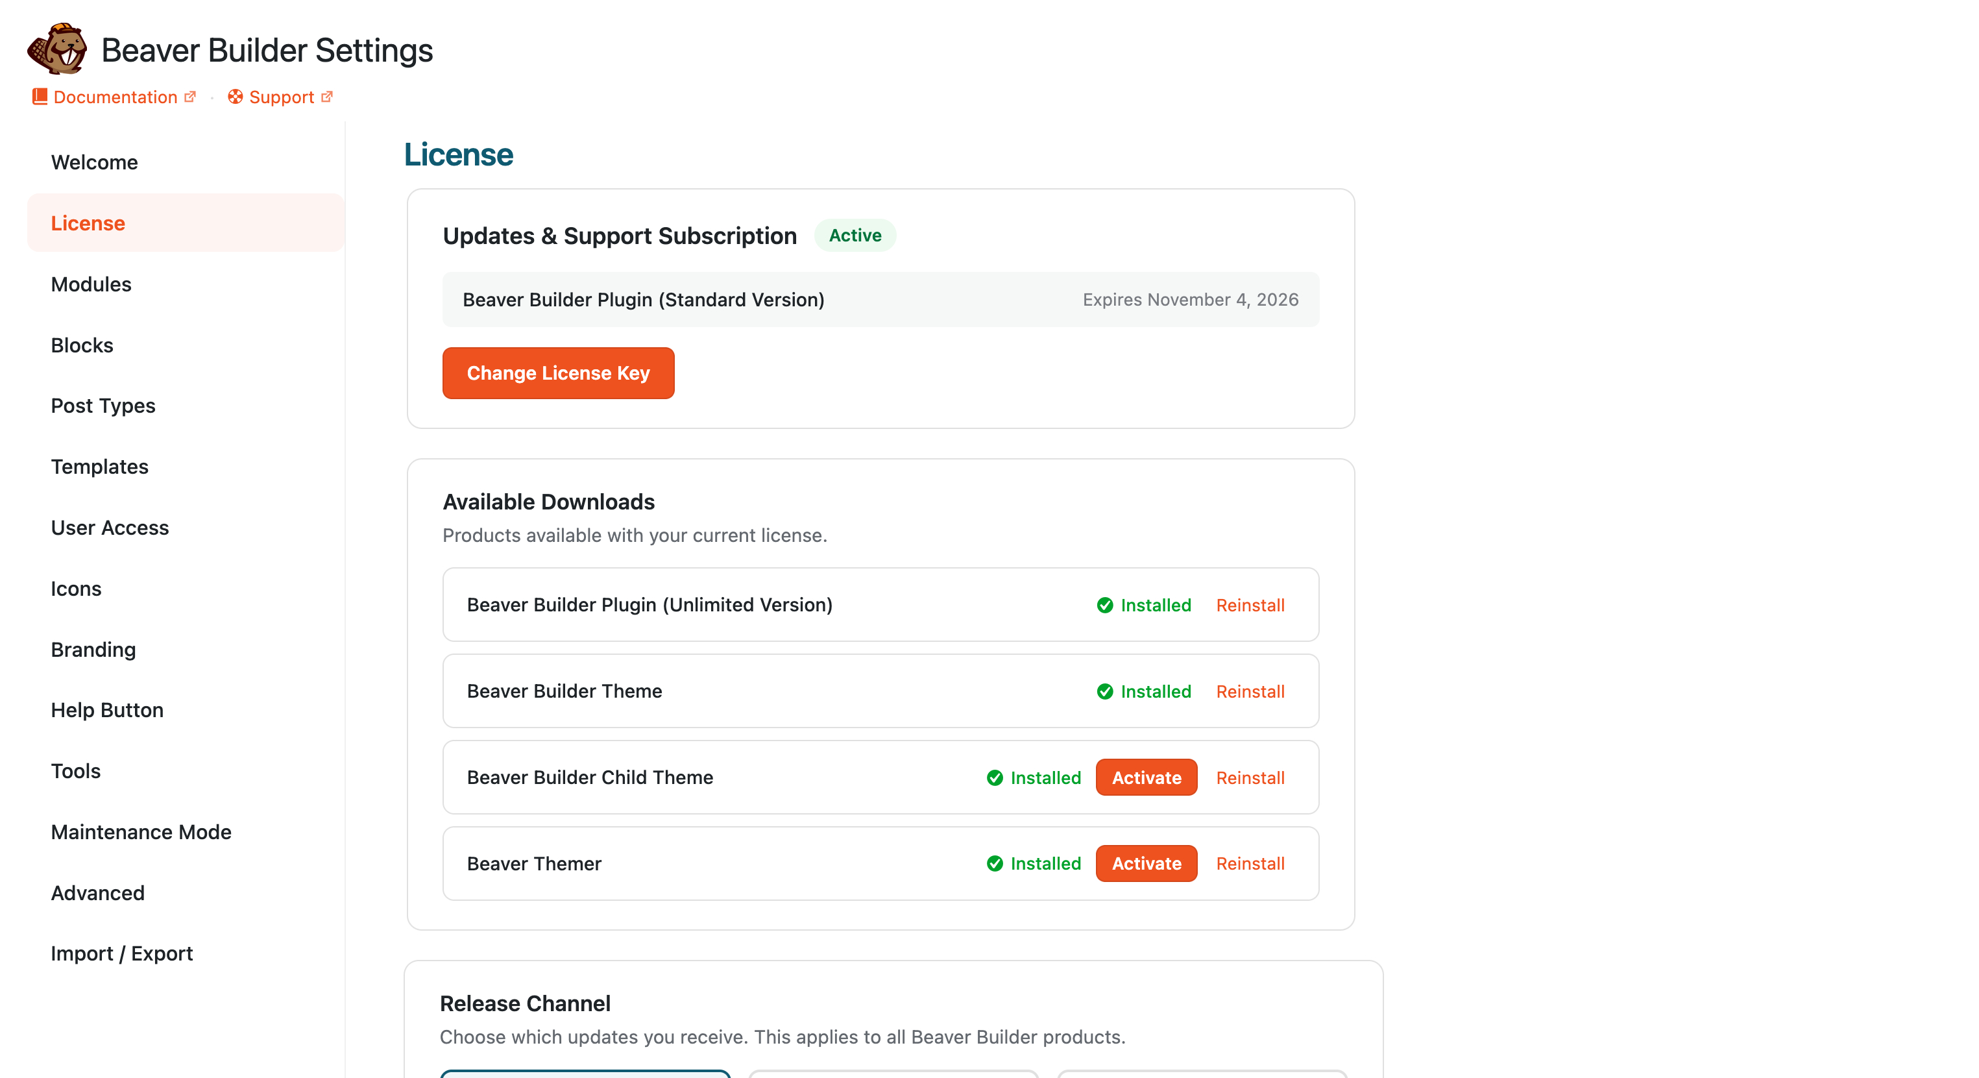Click the Beaver Builder Theme product name
The image size is (1979, 1078).
point(565,691)
